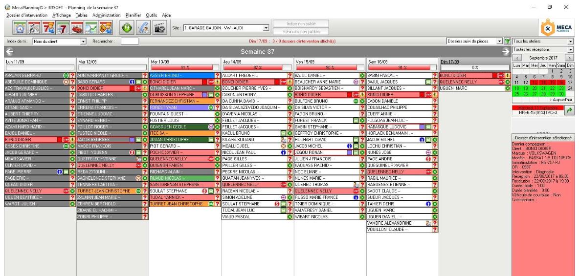Click the red car toolbar icon
This screenshot has height=276, width=580.
point(77,28)
